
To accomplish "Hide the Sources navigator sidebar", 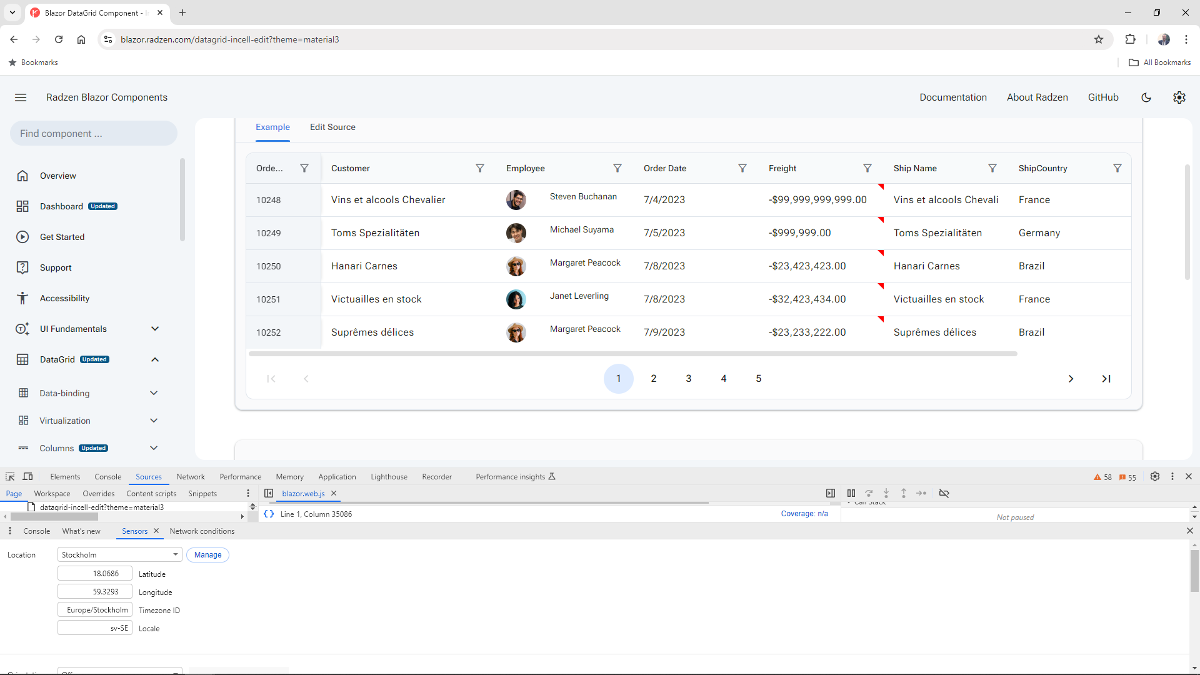I will click(x=269, y=494).
